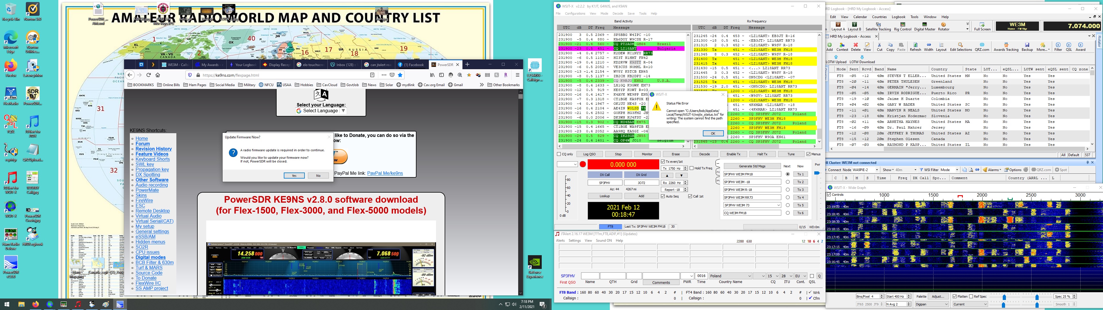This screenshot has height=310, width=1103.
Task: Click the DX Call input field showing SP3FHV
Action: coord(605,183)
